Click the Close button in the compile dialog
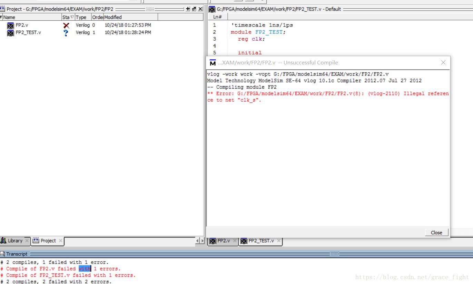Screen dimensions: 473x284 coord(436,232)
